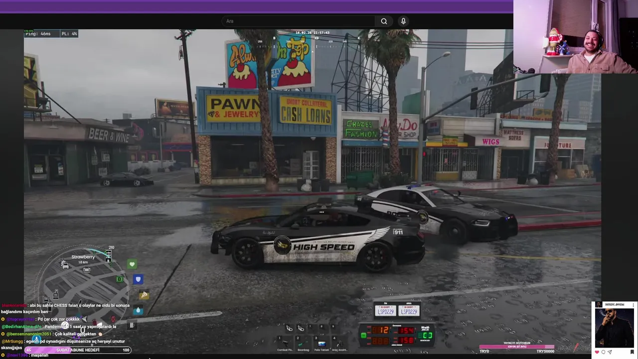This screenshot has width=638, height=359.
Task: Click the first handcuffs inventory slot
Action: point(289,328)
